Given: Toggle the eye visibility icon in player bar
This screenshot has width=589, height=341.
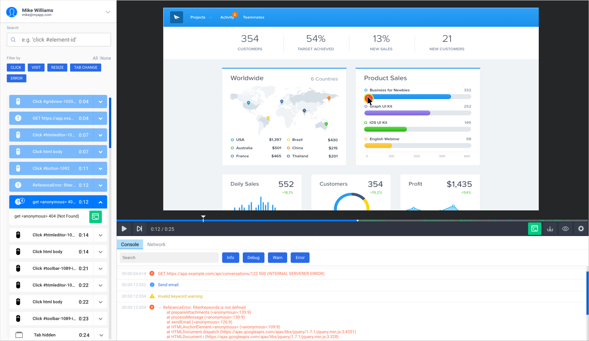Looking at the screenshot, I should 566,229.
